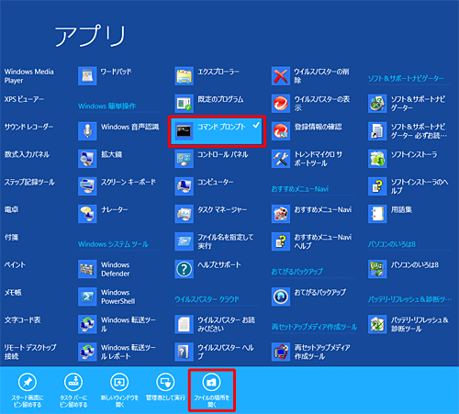Open ソフトインストーラのヘルプ icon
The image size is (459, 414).
tap(377, 186)
